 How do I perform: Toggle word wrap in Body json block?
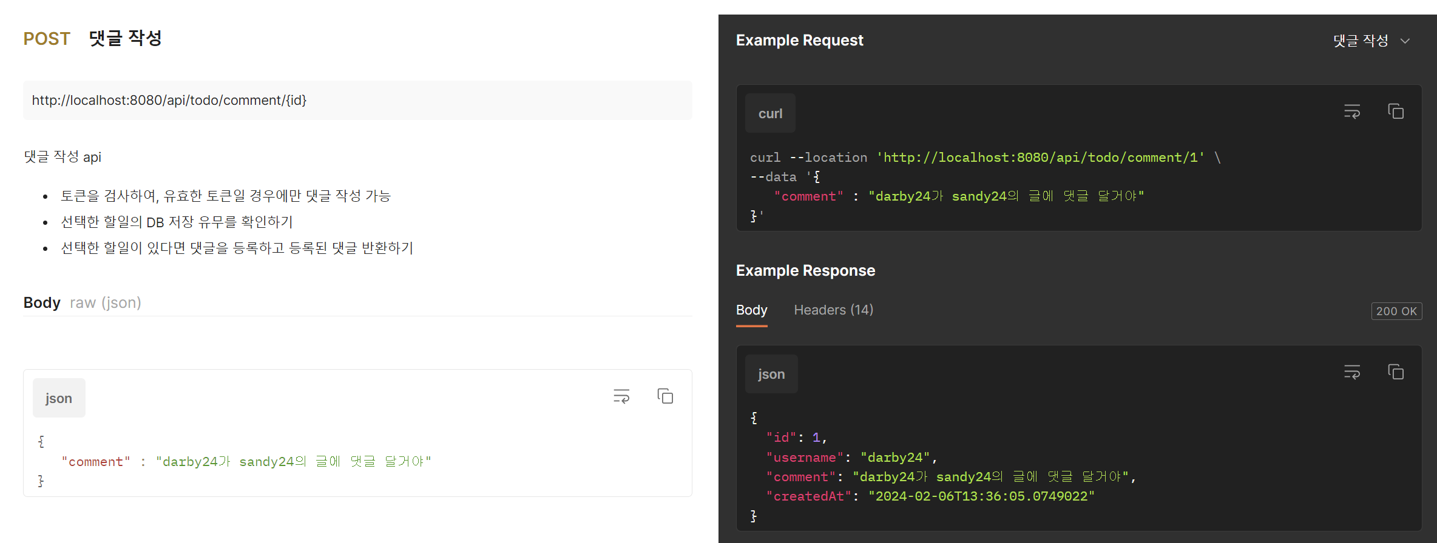pyautogui.click(x=621, y=396)
